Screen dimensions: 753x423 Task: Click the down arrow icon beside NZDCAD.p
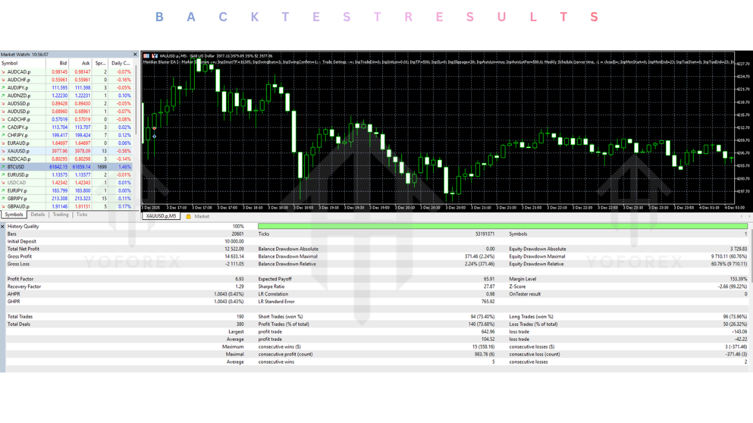point(4,159)
